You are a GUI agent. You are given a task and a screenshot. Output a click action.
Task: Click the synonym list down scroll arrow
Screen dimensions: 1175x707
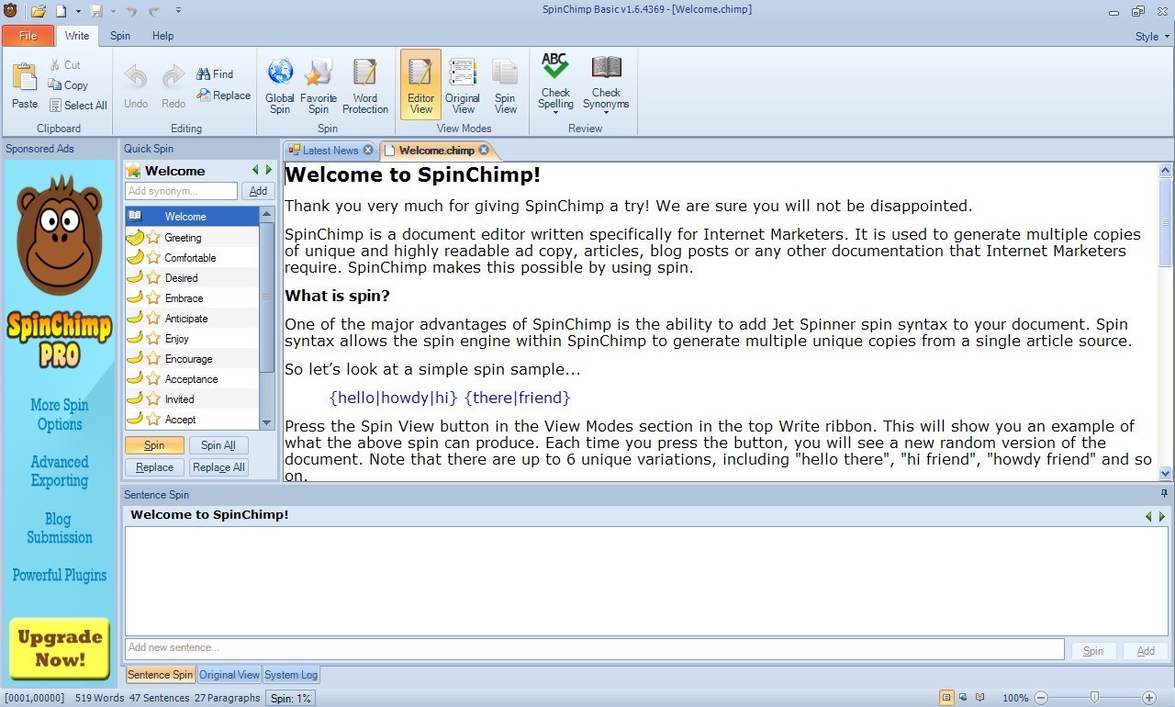267,422
